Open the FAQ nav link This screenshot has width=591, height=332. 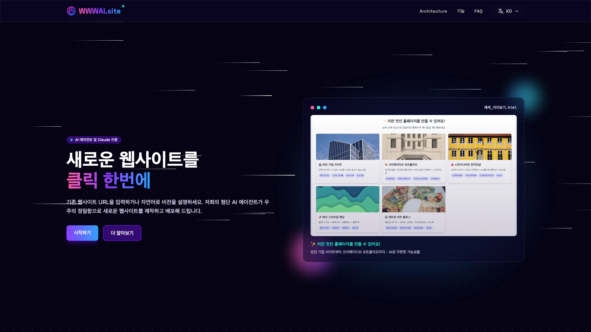(478, 11)
